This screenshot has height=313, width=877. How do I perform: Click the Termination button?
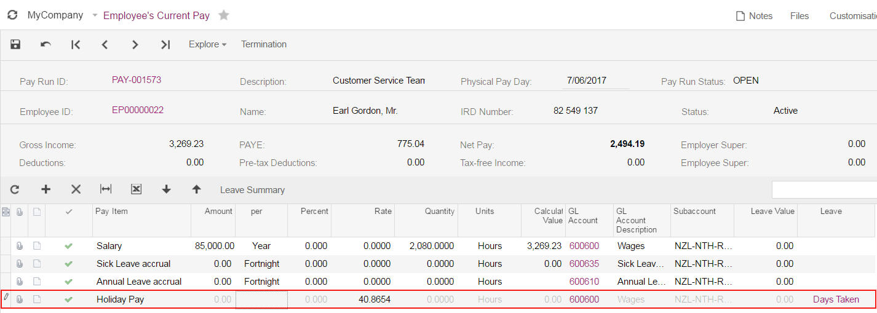click(264, 44)
